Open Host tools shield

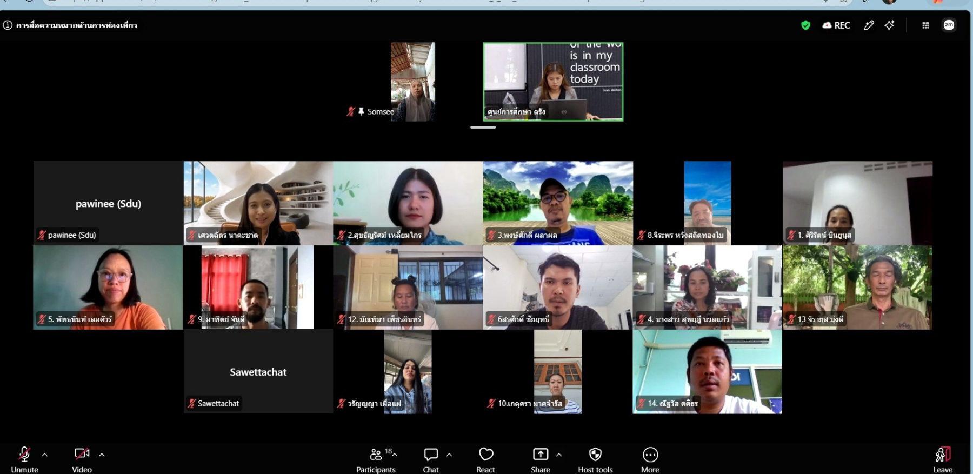point(595,460)
